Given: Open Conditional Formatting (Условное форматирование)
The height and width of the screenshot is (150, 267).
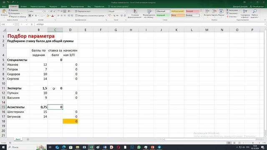Looking at the screenshot, I should pyautogui.click(x=135, y=14).
